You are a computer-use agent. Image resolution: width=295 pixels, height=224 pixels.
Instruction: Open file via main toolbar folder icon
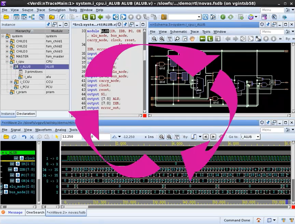(6, 17)
